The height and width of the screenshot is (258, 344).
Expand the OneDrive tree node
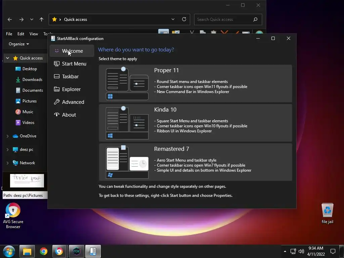[x=7, y=136]
